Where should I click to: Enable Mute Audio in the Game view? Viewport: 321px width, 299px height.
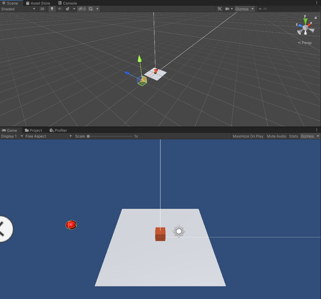[x=277, y=136]
